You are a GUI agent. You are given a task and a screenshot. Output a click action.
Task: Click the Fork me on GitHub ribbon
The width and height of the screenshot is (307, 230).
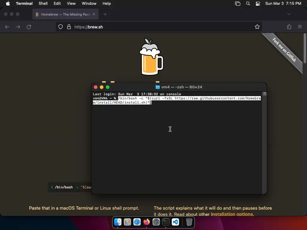pyautogui.click(x=284, y=50)
